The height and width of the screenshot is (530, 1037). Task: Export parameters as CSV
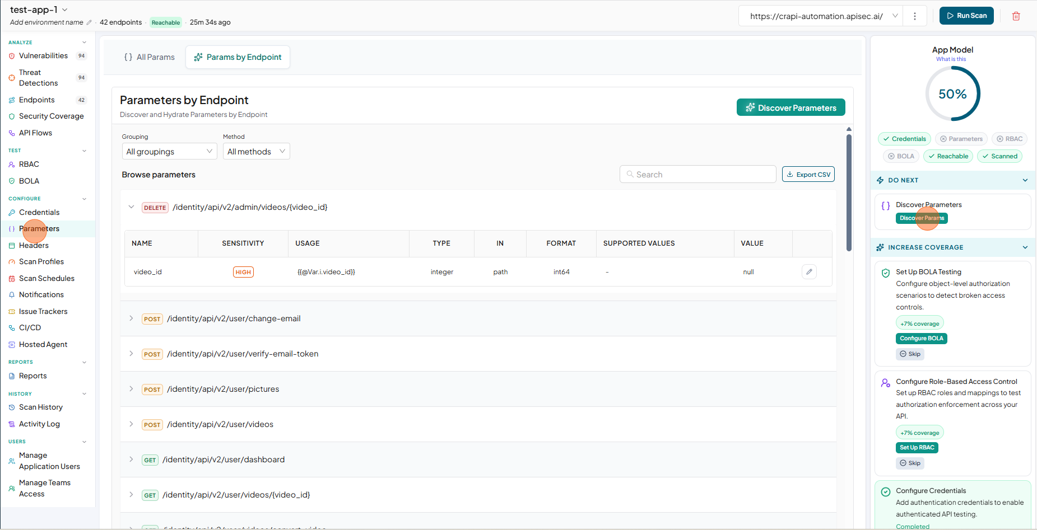(x=808, y=175)
